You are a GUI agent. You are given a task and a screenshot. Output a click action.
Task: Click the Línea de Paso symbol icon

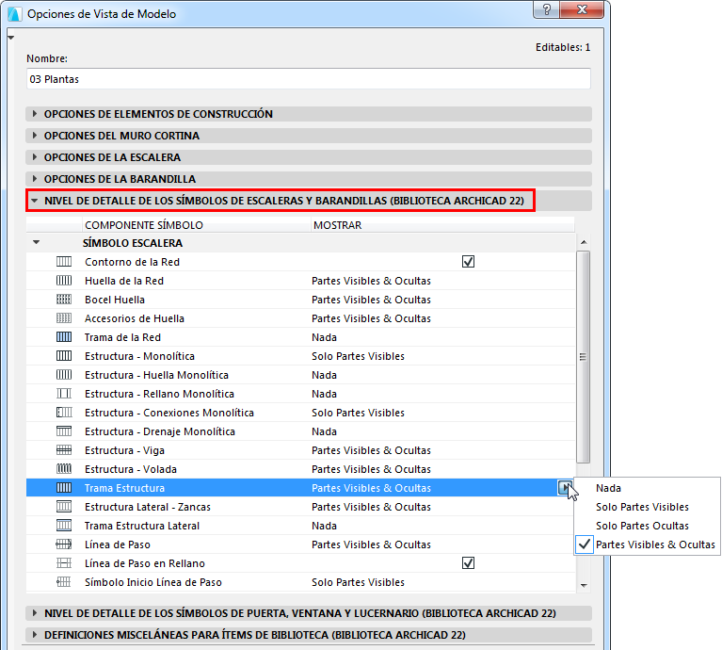point(64,544)
